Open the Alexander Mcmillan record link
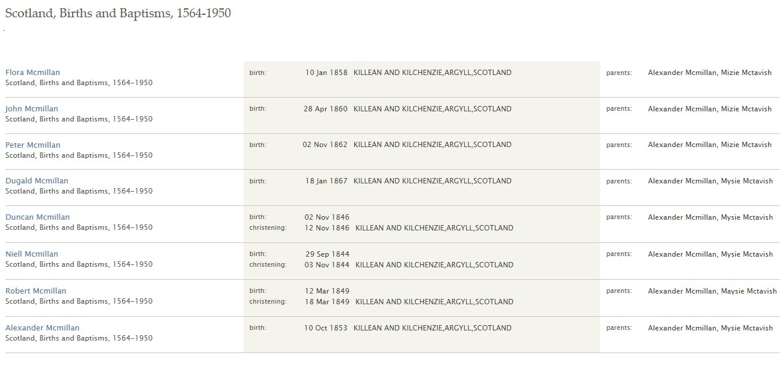780x365 pixels. (x=42, y=328)
